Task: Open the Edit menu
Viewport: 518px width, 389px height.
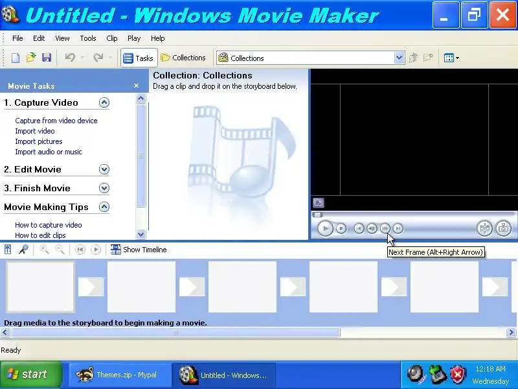Action: (x=39, y=38)
